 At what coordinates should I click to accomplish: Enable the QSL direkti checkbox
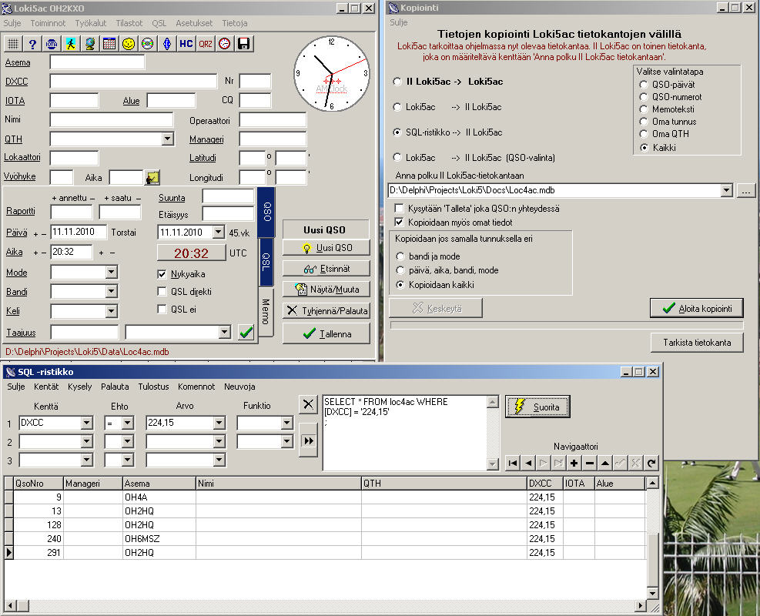point(162,292)
